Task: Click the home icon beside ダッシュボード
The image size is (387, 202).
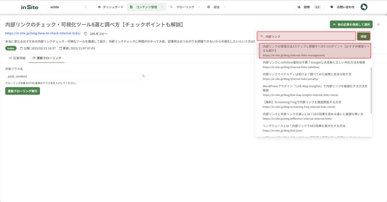Action: pyautogui.click(x=99, y=7)
